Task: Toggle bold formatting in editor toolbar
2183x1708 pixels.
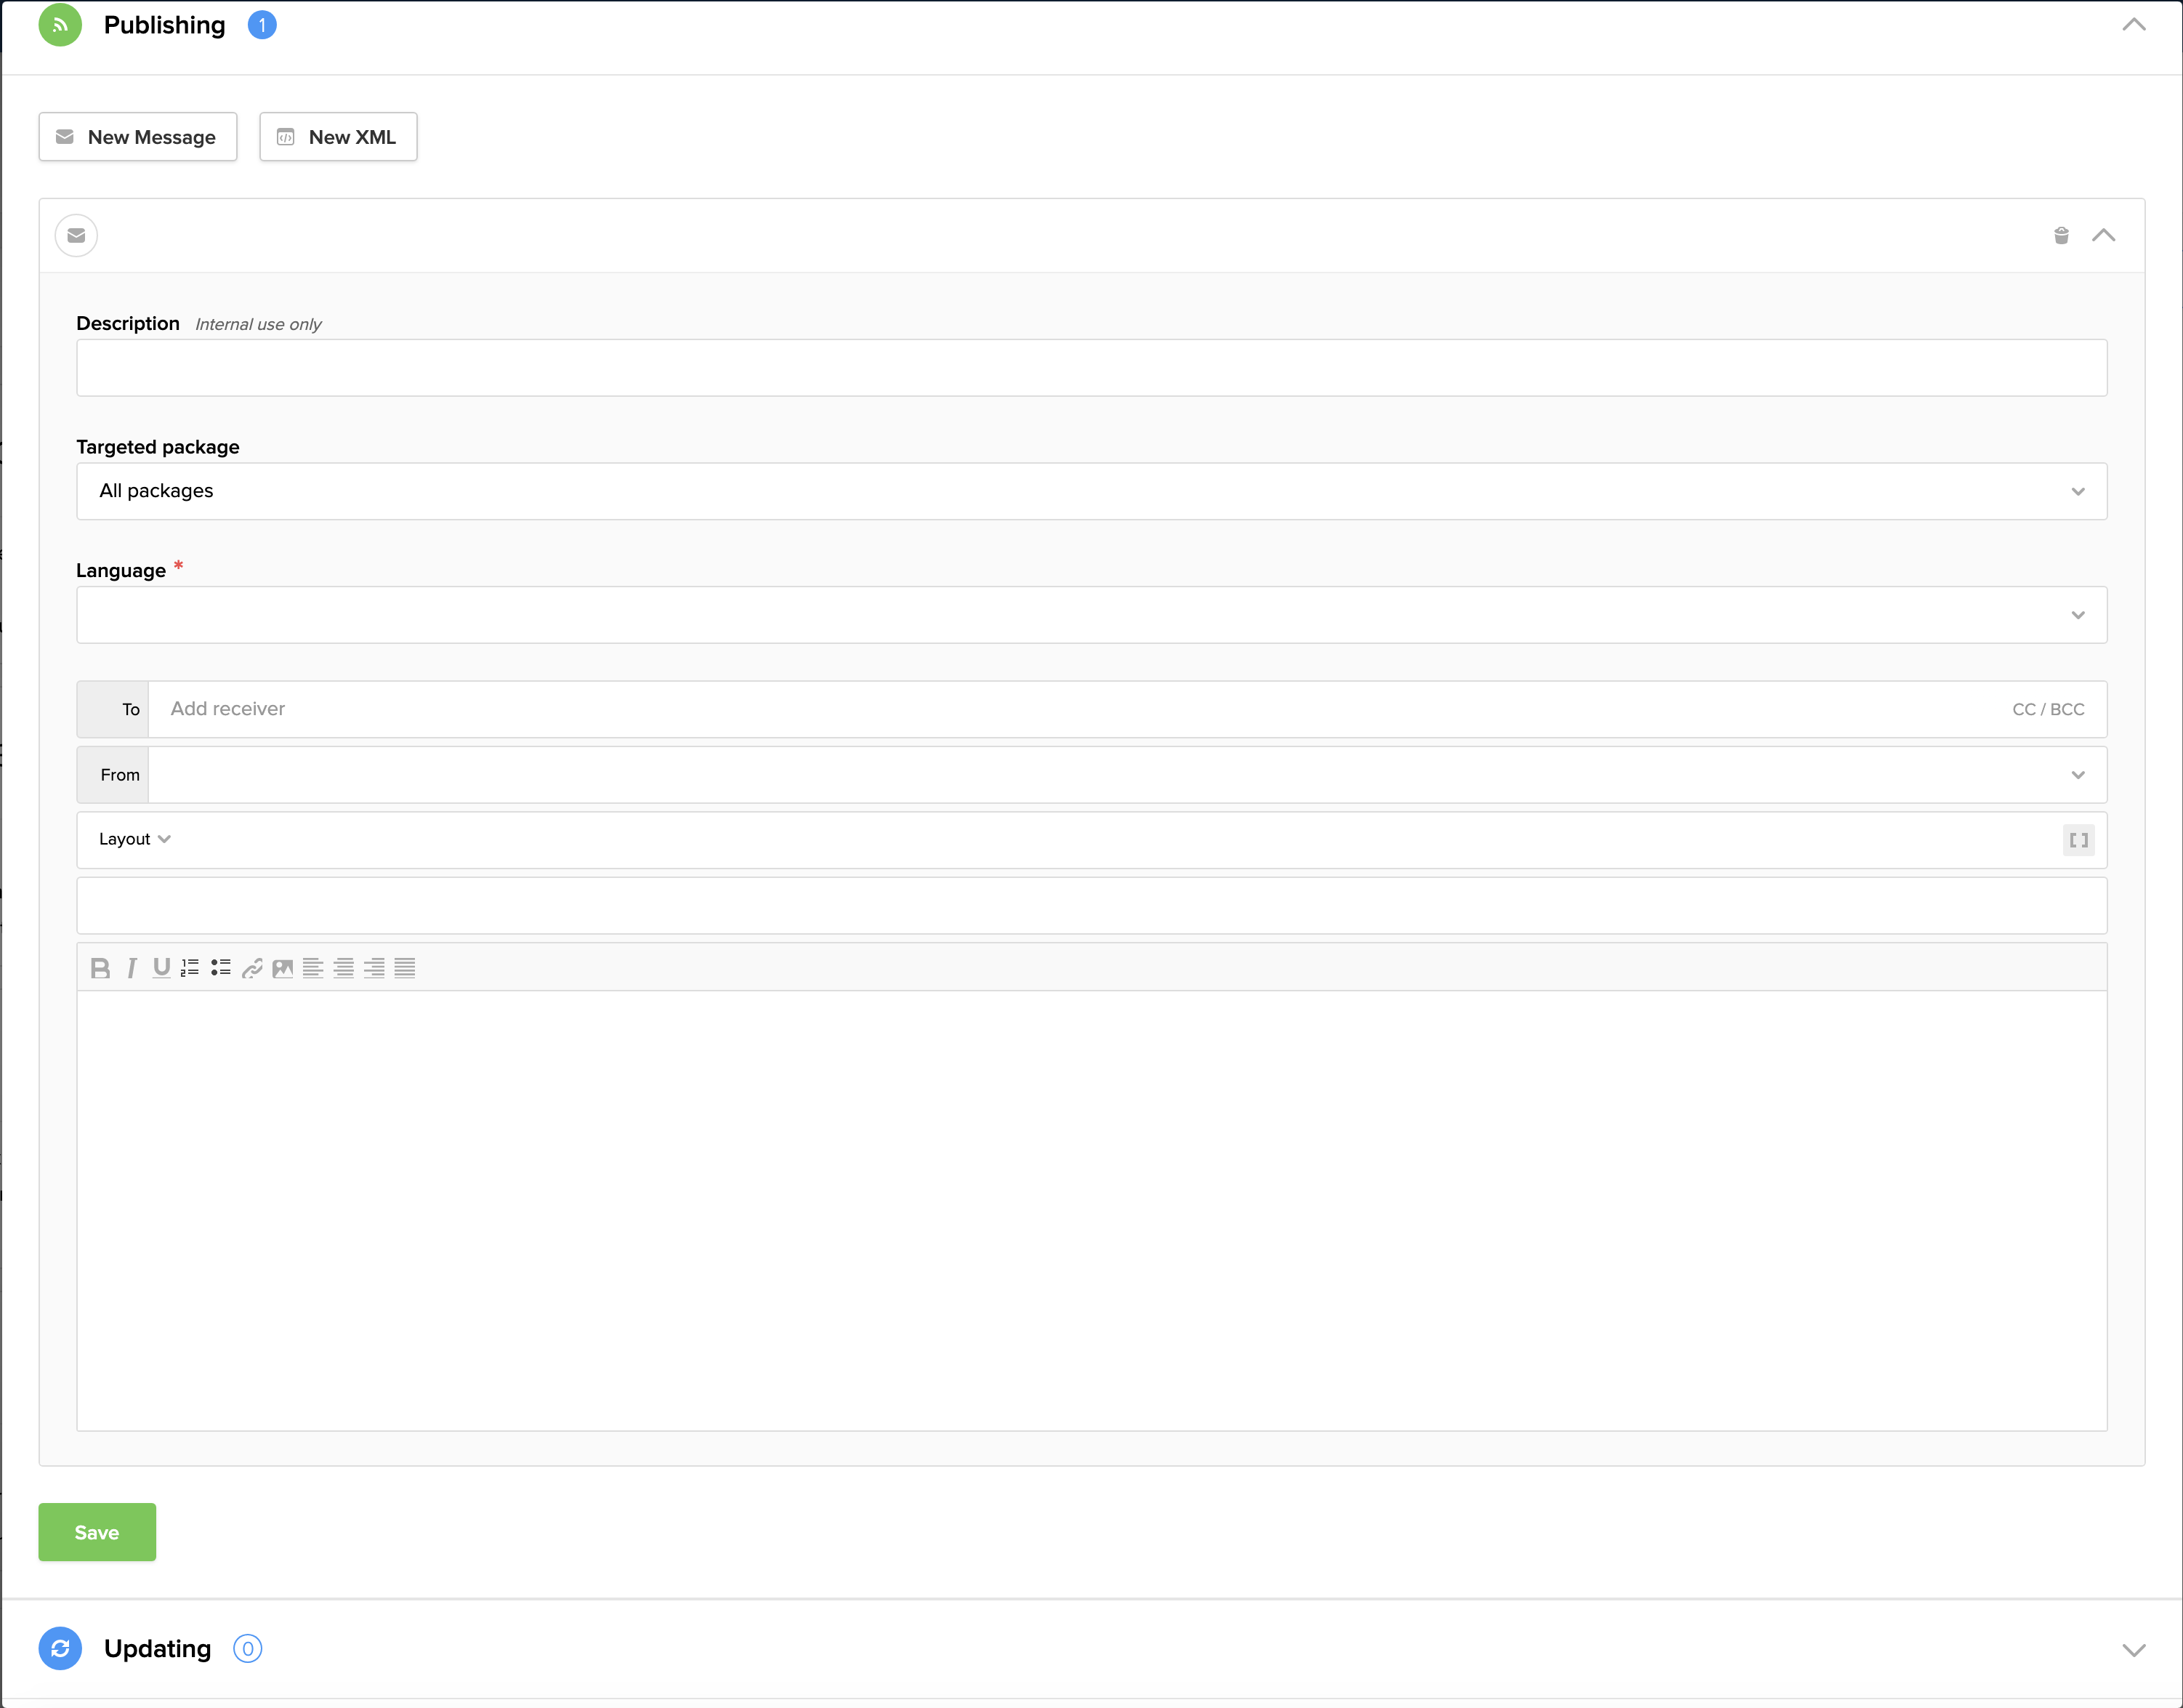Action: coord(100,968)
